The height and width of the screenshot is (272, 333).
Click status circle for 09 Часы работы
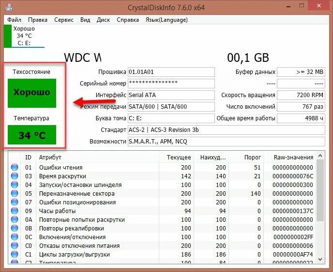tap(15, 211)
